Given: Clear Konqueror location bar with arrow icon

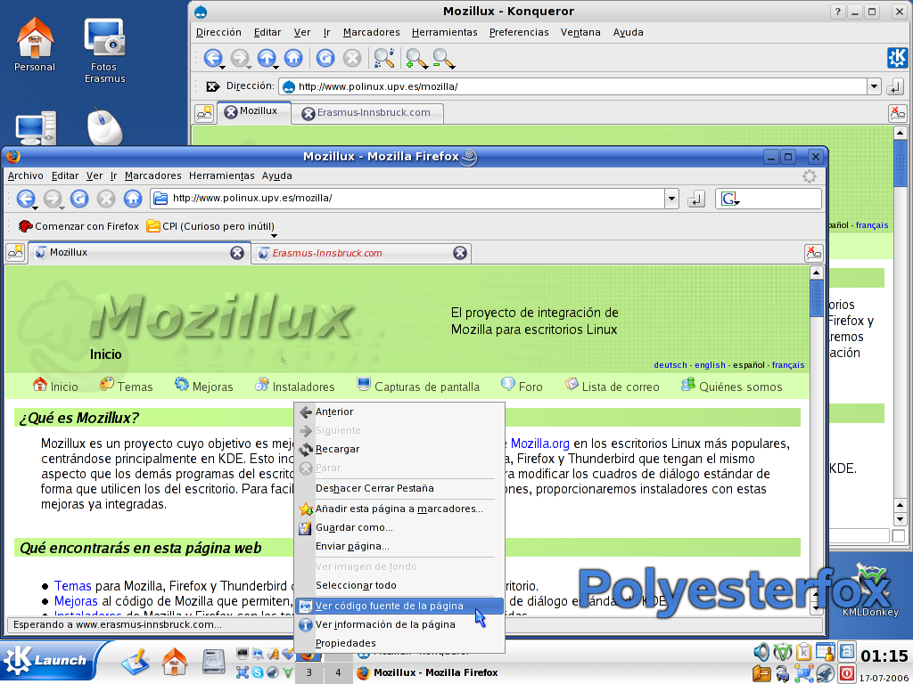Looking at the screenshot, I should pyautogui.click(x=213, y=86).
